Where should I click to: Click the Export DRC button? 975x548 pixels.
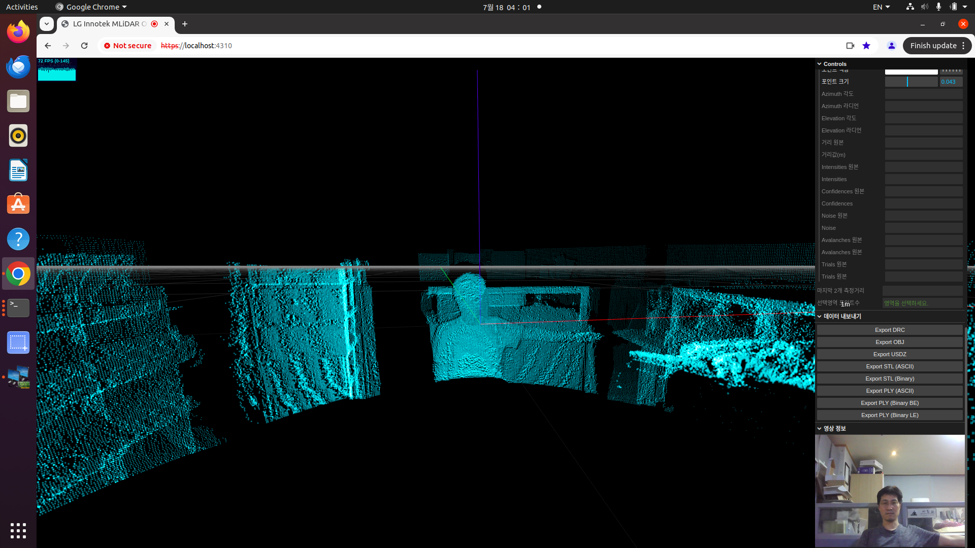pos(889,329)
